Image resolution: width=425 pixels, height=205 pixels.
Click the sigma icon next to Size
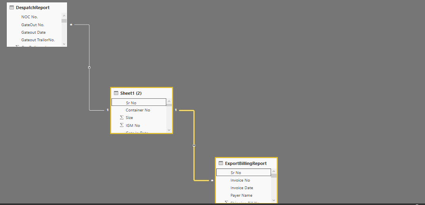[x=122, y=117]
